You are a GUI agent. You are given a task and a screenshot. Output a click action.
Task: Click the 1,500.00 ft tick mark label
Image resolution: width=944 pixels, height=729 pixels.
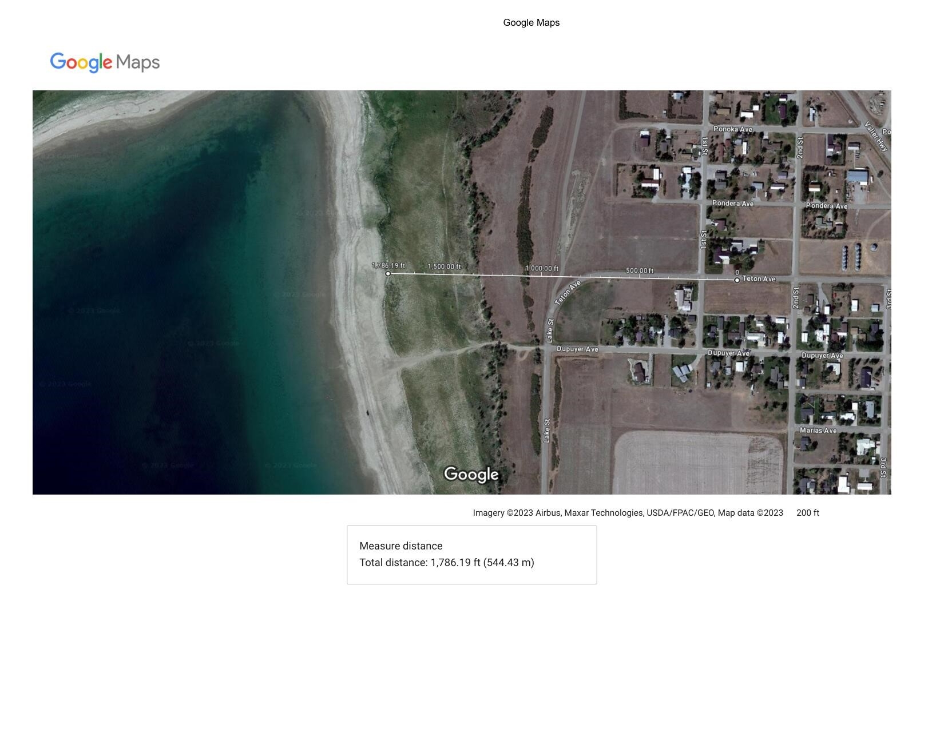(x=445, y=266)
